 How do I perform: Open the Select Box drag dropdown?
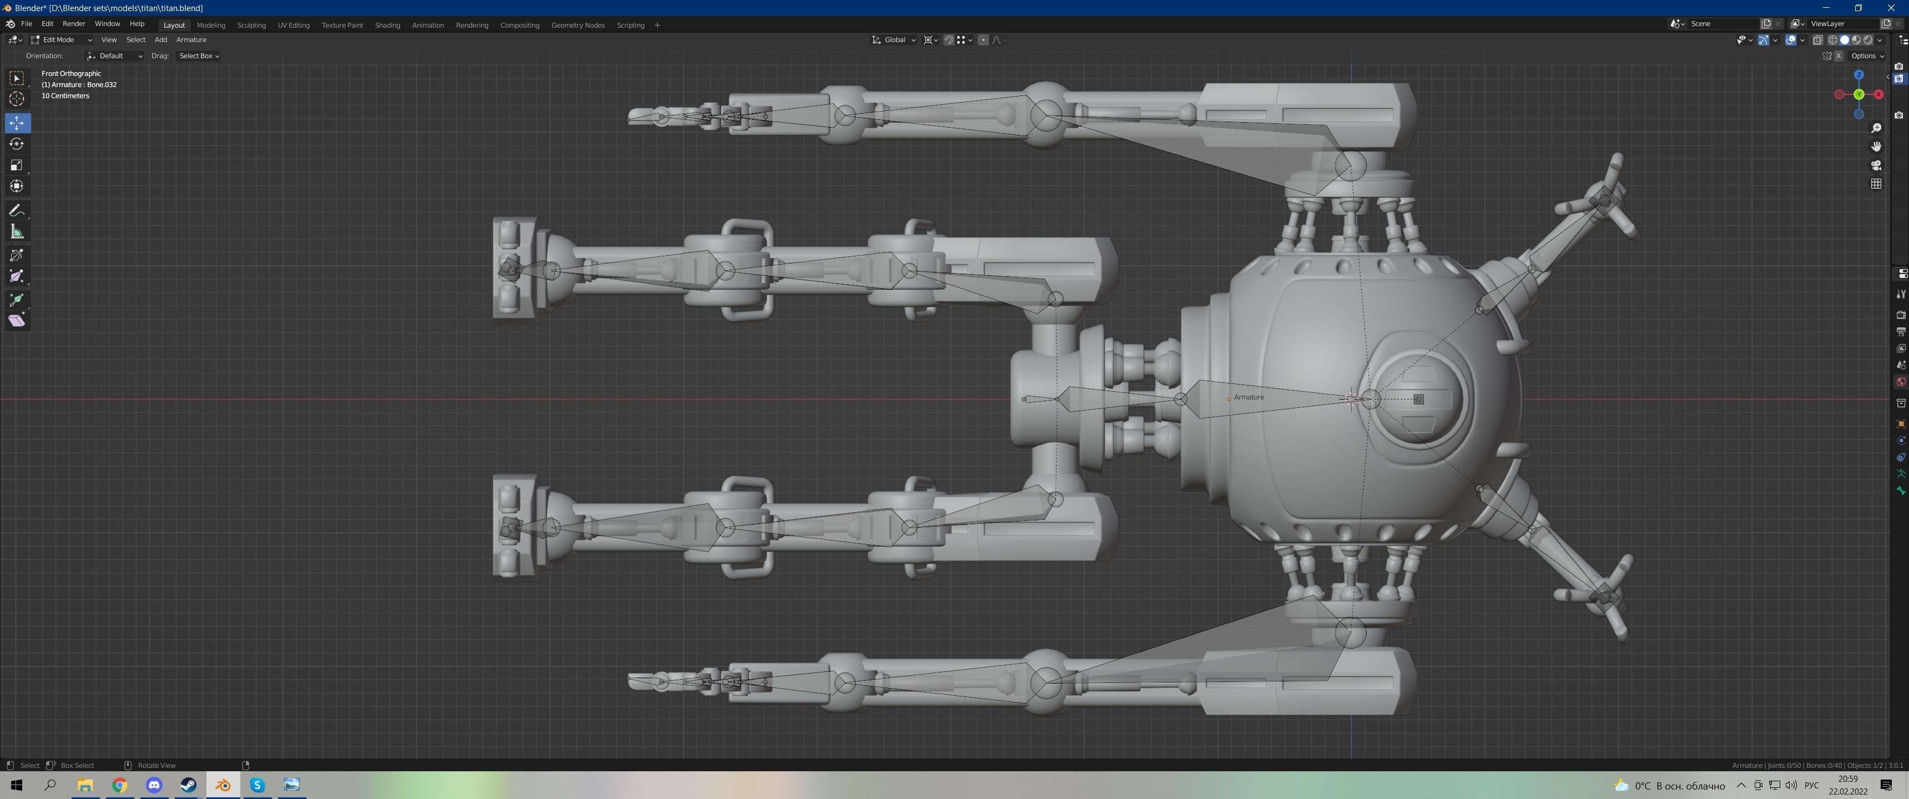(198, 55)
